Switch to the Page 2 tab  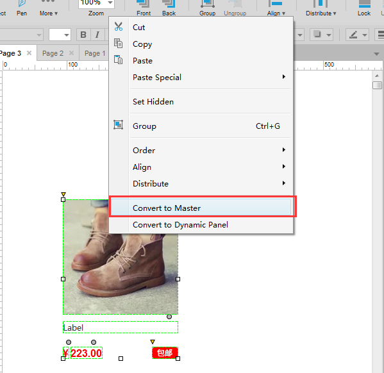pyautogui.click(x=53, y=53)
